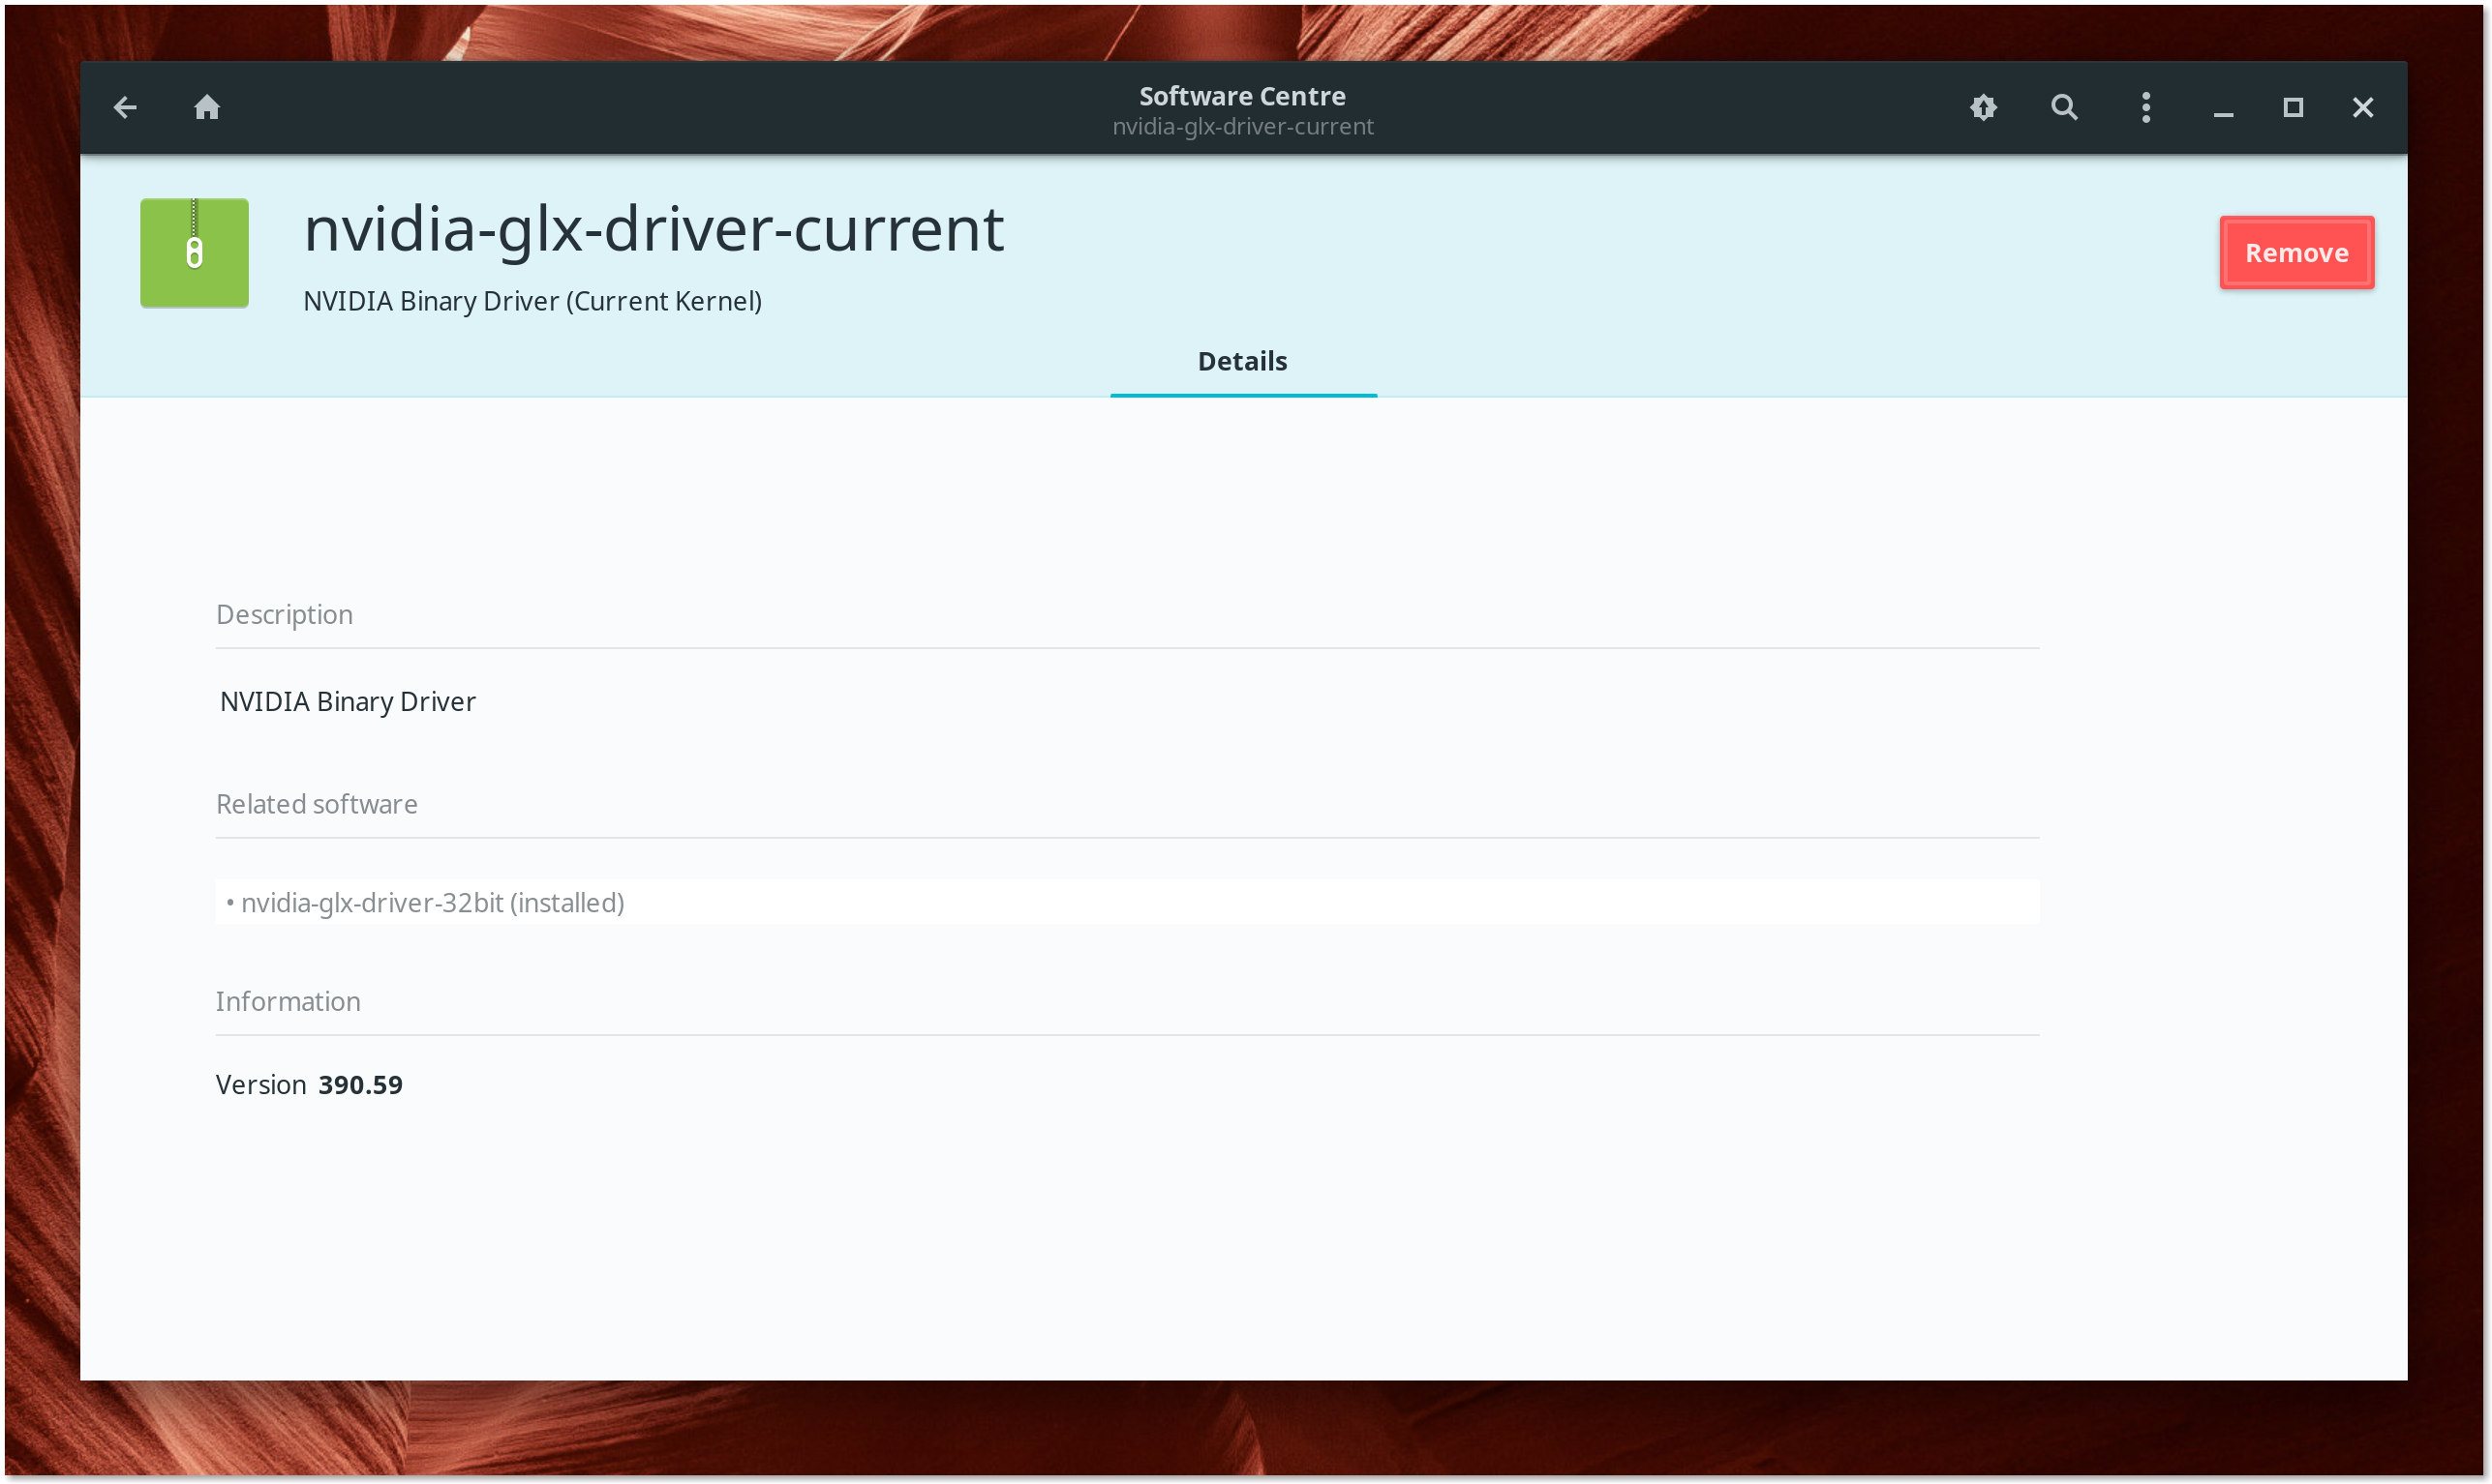2492x1484 pixels.
Task: Click the NVIDIA Binary Driver (Current Kernel) subtitle
Action: click(532, 301)
